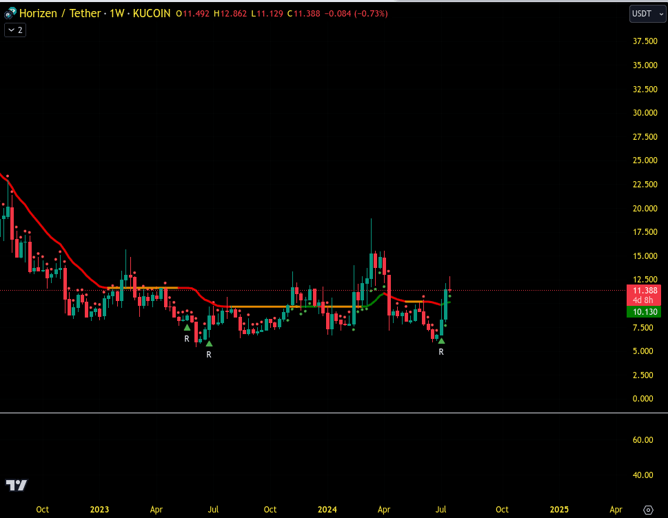Click the 2025 label on time axis

(x=559, y=510)
